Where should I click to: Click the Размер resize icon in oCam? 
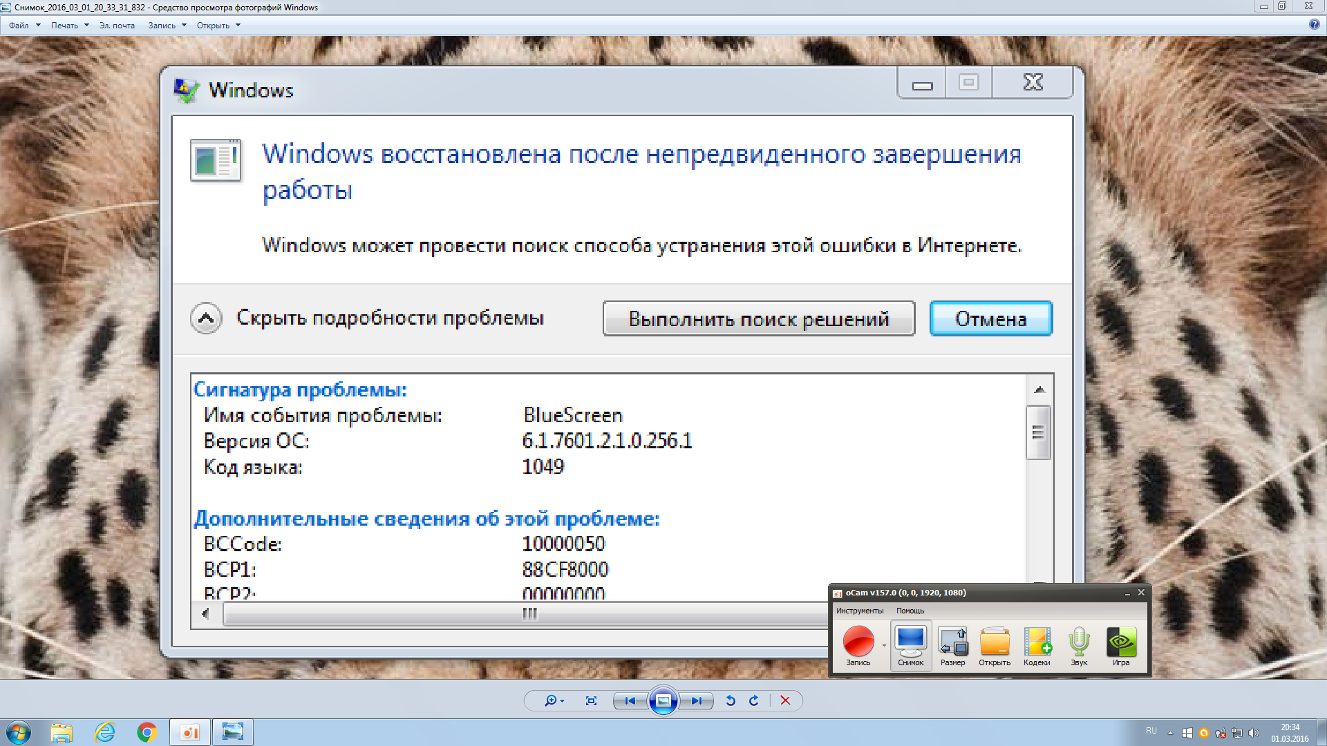pyautogui.click(x=953, y=646)
